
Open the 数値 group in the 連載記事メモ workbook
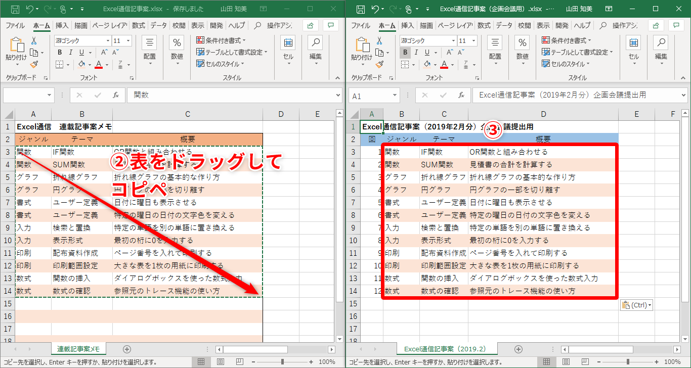coord(177,52)
